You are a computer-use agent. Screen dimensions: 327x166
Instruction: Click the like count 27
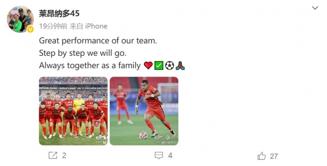(x=274, y=156)
